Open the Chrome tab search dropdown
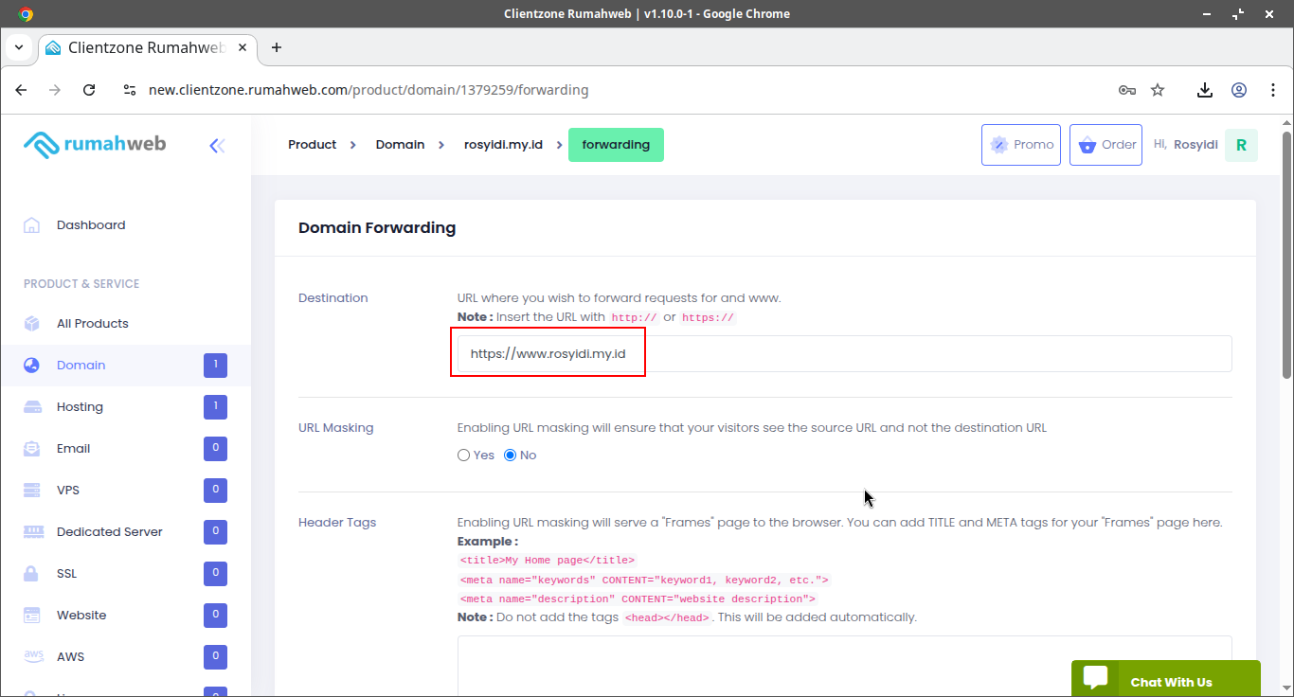Screen dimensions: 1294x697 (x=18, y=47)
